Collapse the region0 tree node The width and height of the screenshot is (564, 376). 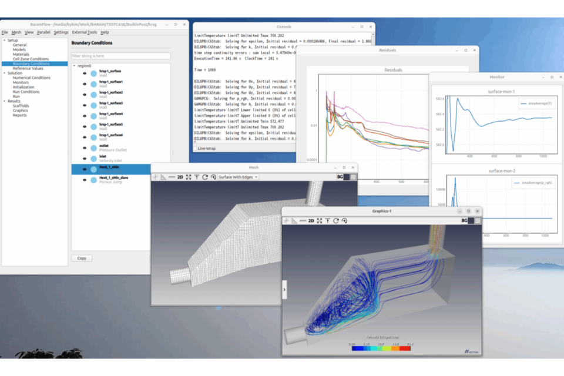(x=75, y=66)
